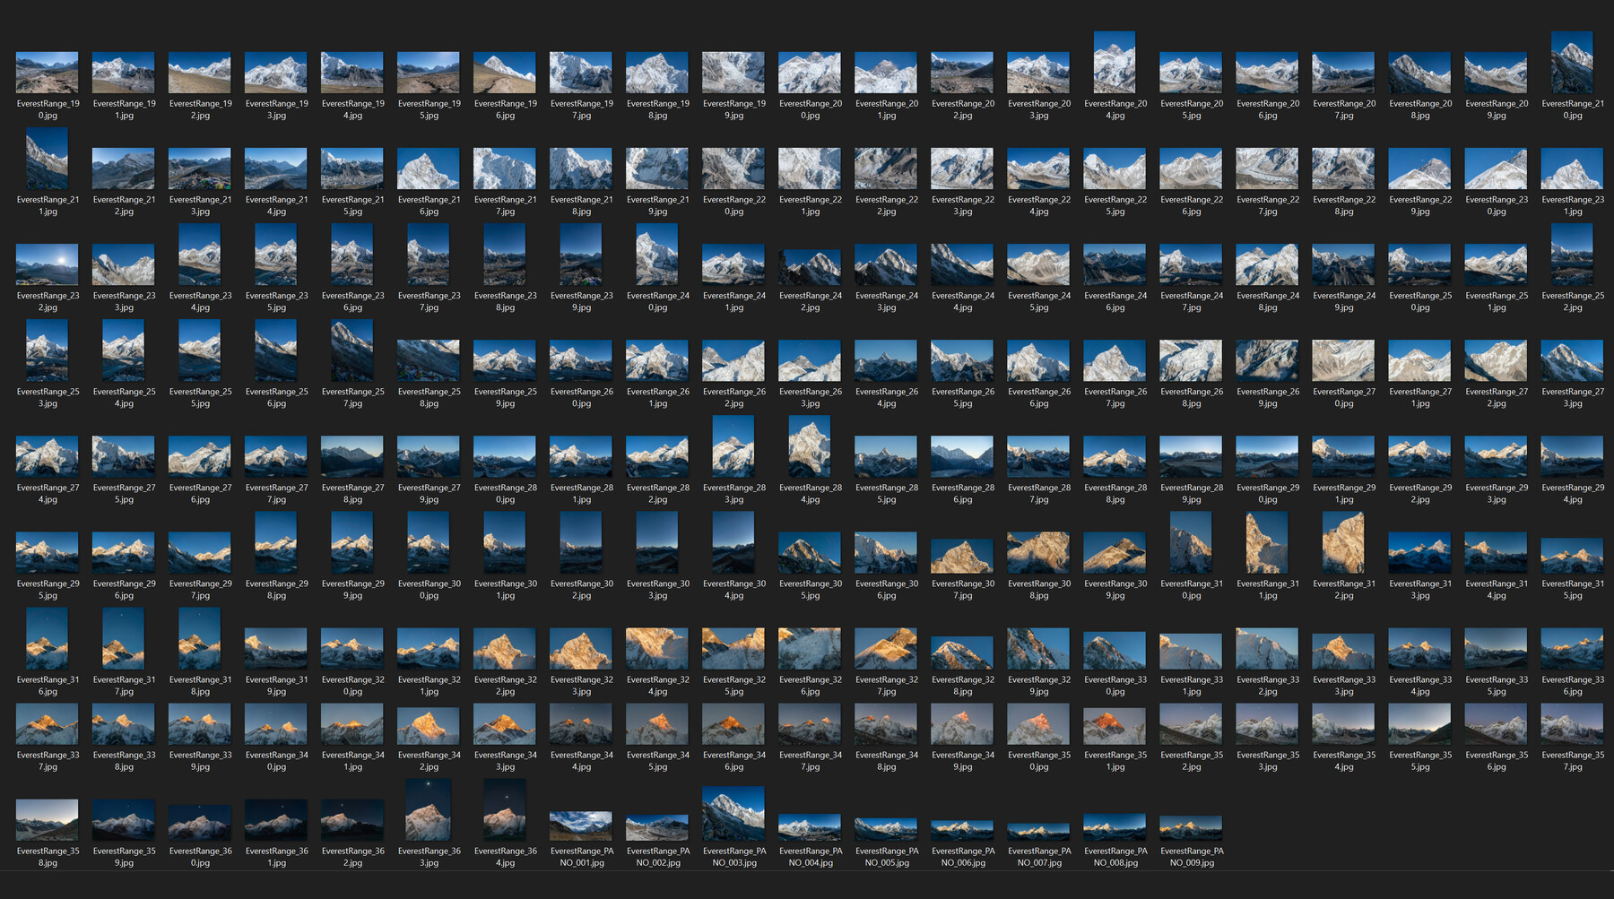Select the EverestRange_196.jpg thumbnail
The height and width of the screenshot is (899, 1614).
tap(505, 73)
